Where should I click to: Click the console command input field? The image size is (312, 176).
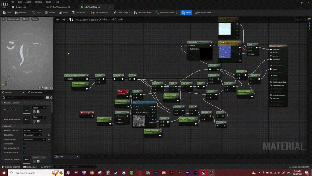click(75, 167)
